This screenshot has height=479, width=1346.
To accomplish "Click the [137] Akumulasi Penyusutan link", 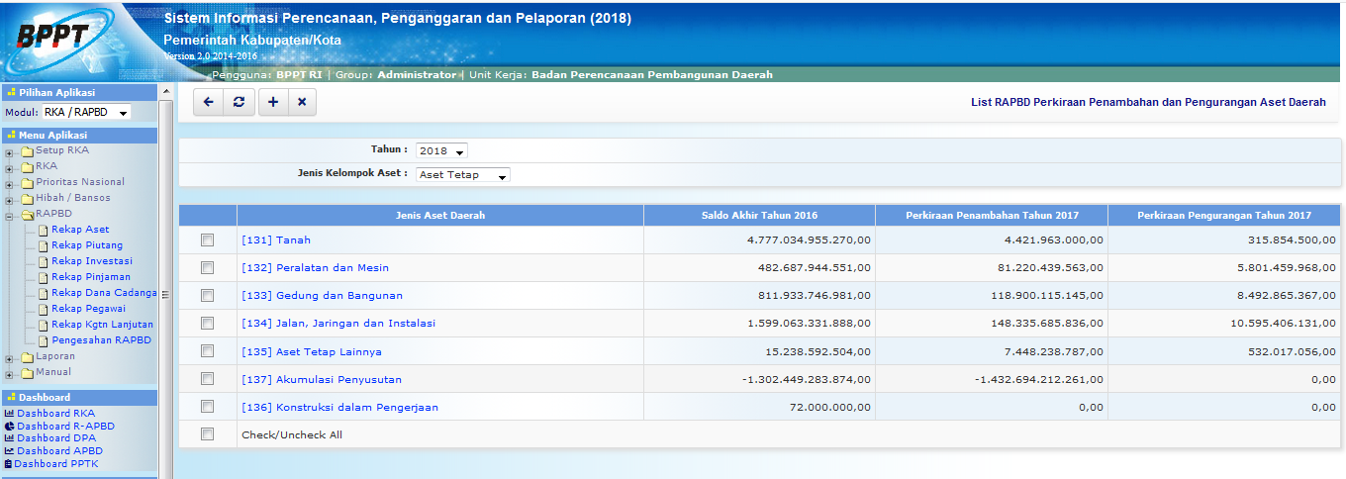I will click(321, 379).
